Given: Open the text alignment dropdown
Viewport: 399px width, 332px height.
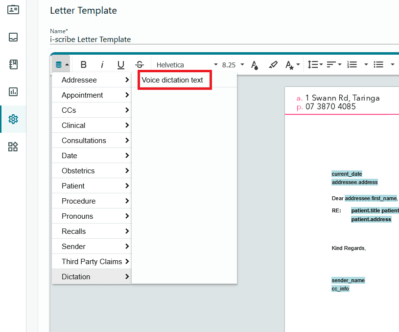Looking at the screenshot, I should click(x=334, y=64).
